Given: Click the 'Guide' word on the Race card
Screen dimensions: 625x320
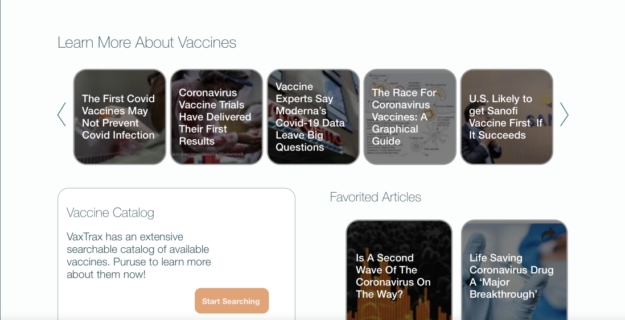Looking at the screenshot, I should (386, 142).
